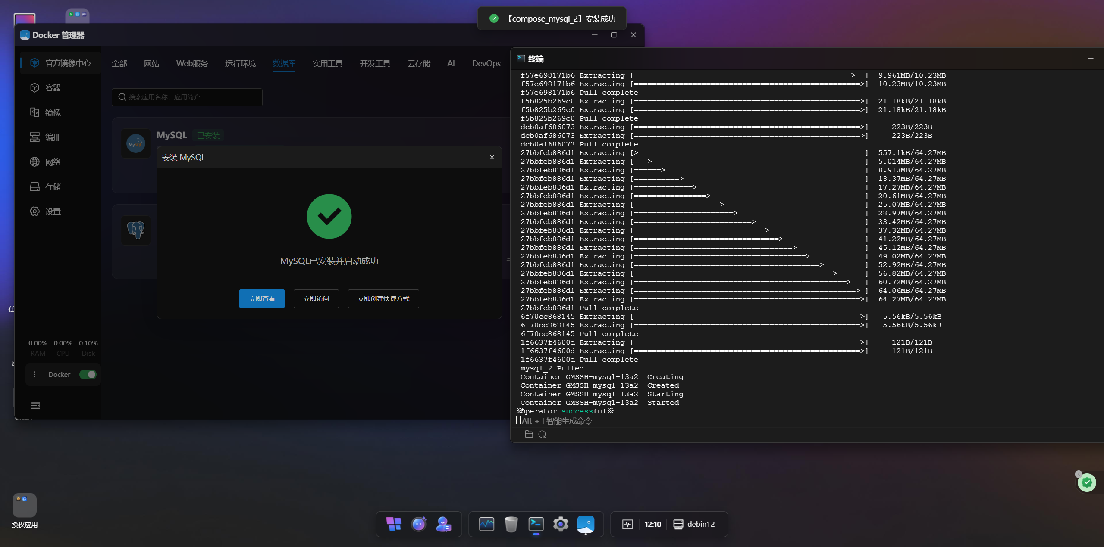Open the system monitor dock icon
Screen dimensions: 1104x547
pyautogui.click(x=486, y=524)
